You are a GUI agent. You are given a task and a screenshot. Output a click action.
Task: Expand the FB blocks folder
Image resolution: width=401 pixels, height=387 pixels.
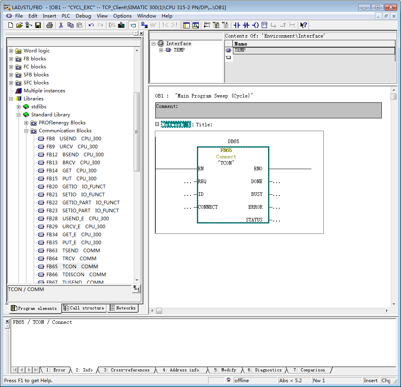[x=11, y=59]
